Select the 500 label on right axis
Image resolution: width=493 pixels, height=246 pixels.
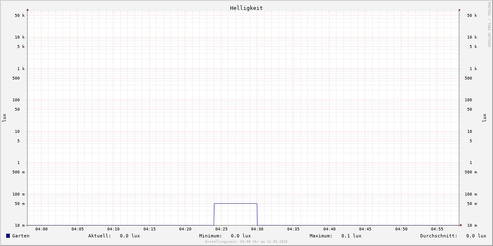coord(468,78)
